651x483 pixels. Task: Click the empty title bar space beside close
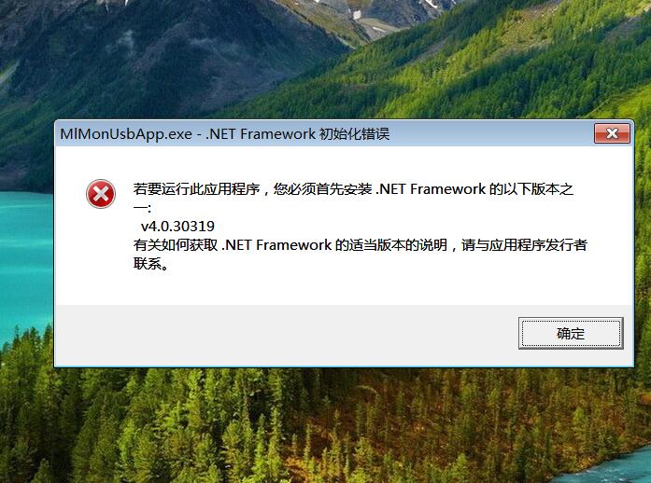point(490,134)
